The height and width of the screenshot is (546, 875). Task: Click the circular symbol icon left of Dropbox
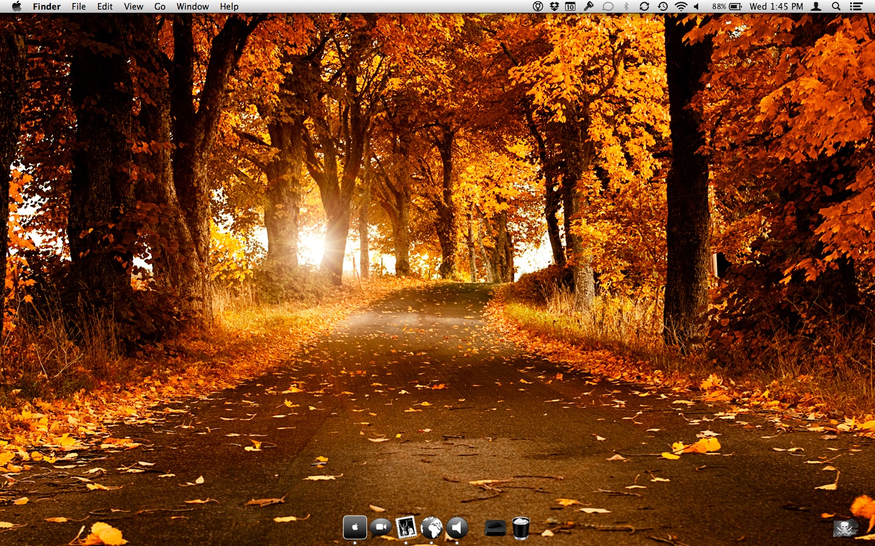[x=538, y=7]
